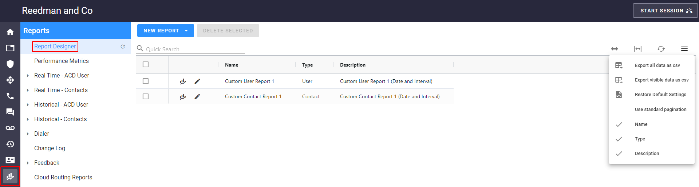Select 'Custom User Report 1' name cell
Screen dimensions: 699x187
(x=249, y=81)
